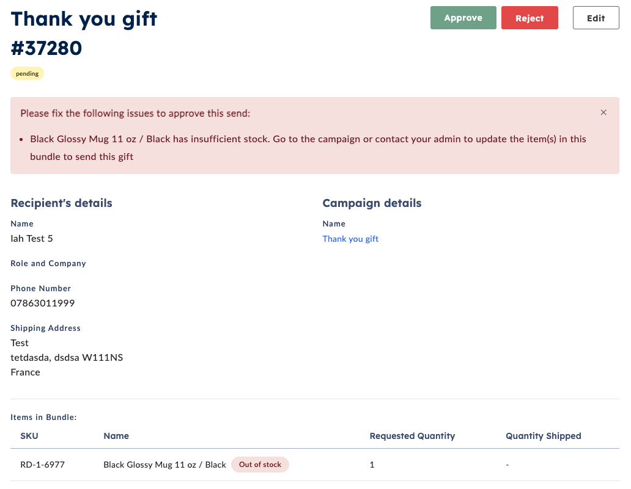Click the shipping address for France
Viewport: 631px width, 489px height.
(25, 372)
